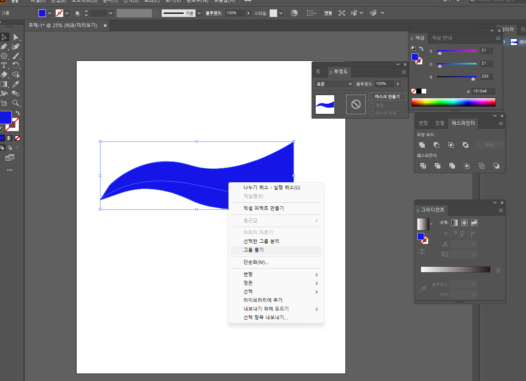The height and width of the screenshot is (381, 526).
Task: Click Minus Back pathfinder icon
Action: pos(497,166)
